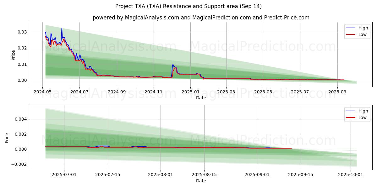
Task: Click the '2025-07-01' tick on the bottom chart
Action: coord(64,175)
